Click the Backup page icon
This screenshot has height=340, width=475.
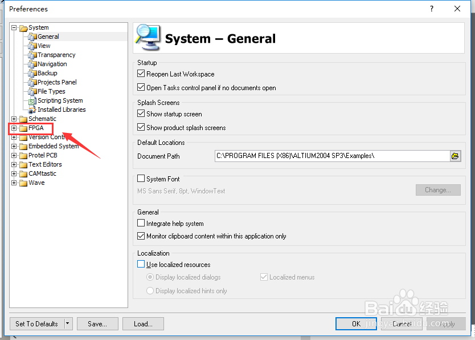32,73
